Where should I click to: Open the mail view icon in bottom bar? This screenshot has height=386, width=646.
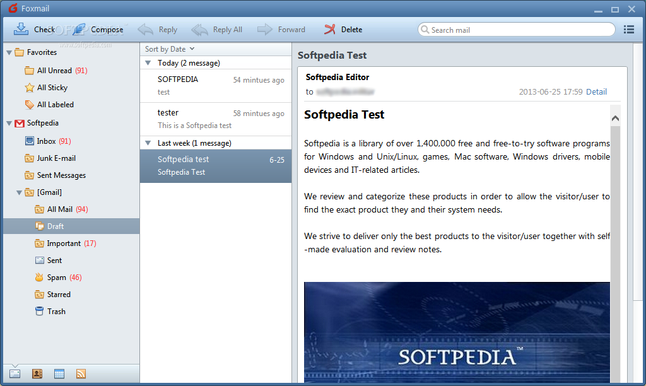click(15, 373)
